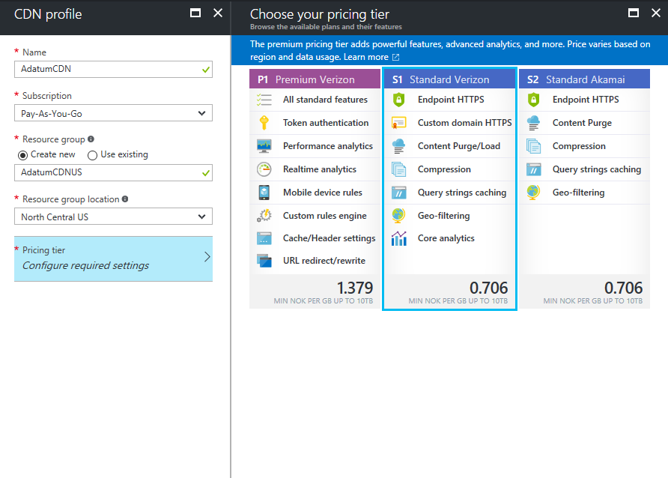Screen dimensions: 668x478
Task: Click the Custom domain HTTPS feature text
Action: click(465, 123)
